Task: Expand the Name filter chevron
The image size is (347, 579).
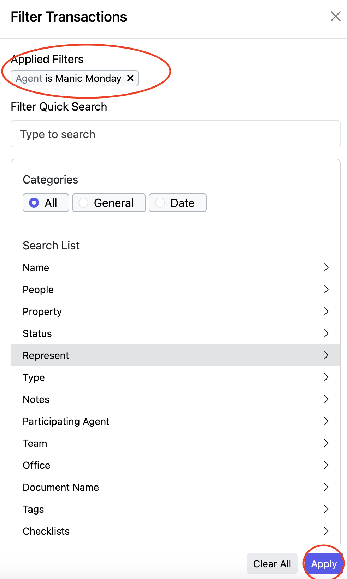Action: [326, 268]
